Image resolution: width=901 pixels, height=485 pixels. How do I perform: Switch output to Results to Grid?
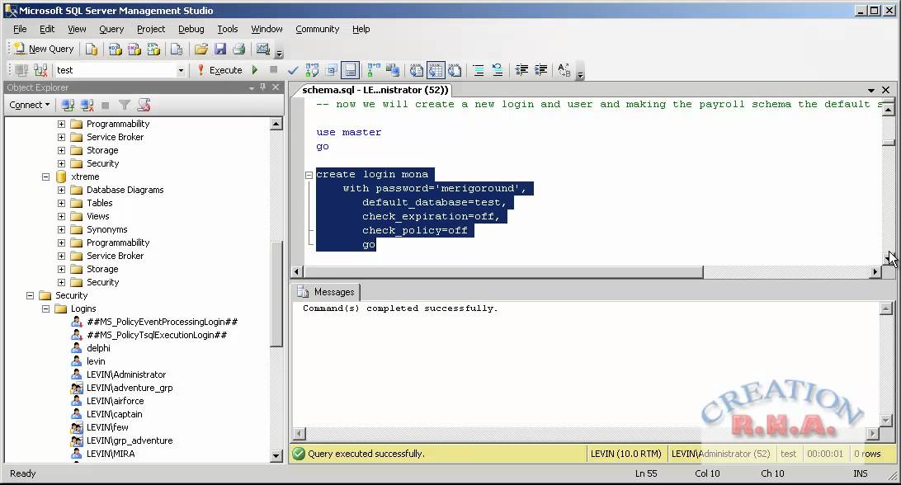click(436, 70)
